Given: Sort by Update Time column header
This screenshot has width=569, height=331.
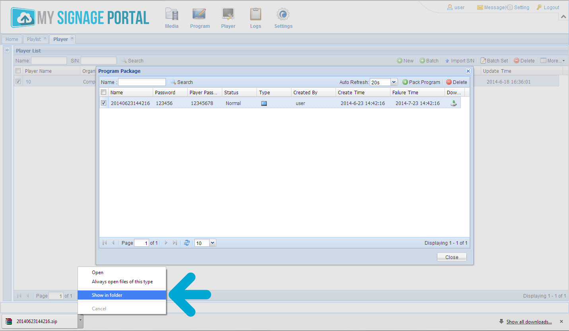Looking at the screenshot, I should pyautogui.click(x=522, y=71).
